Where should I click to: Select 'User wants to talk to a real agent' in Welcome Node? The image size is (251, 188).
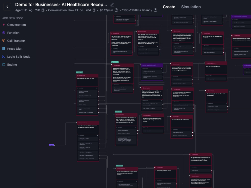pyautogui.click(x=88, y=159)
